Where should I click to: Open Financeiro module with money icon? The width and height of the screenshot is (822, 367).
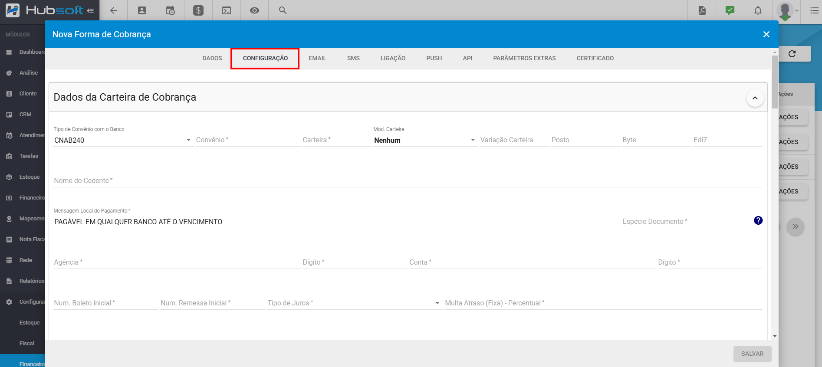pos(23,198)
